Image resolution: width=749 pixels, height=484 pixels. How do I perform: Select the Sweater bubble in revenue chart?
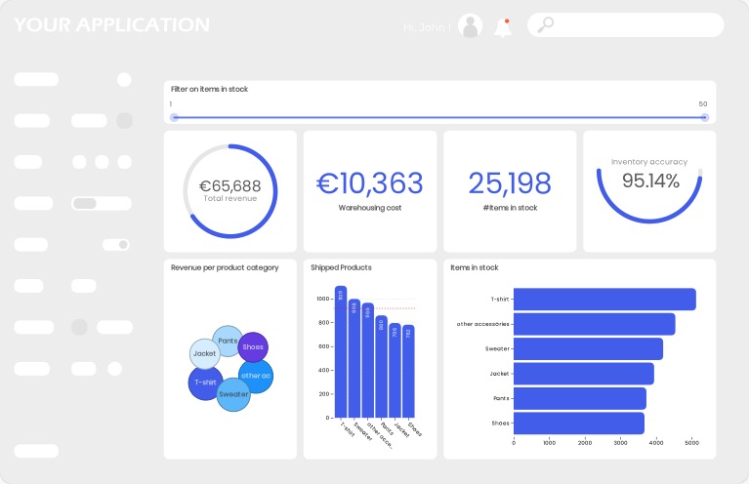click(x=233, y=395)
